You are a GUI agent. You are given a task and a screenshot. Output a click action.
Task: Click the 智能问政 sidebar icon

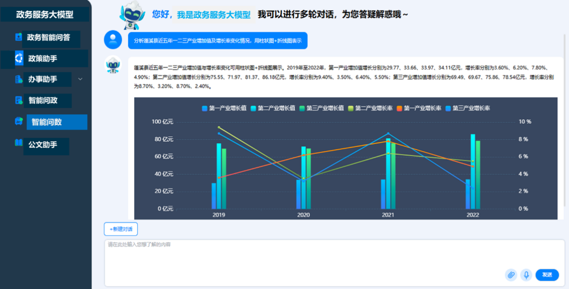(x=19, y=100)
